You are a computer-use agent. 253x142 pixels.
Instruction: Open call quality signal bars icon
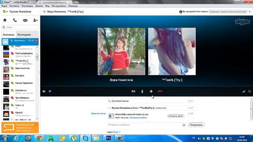244,91
